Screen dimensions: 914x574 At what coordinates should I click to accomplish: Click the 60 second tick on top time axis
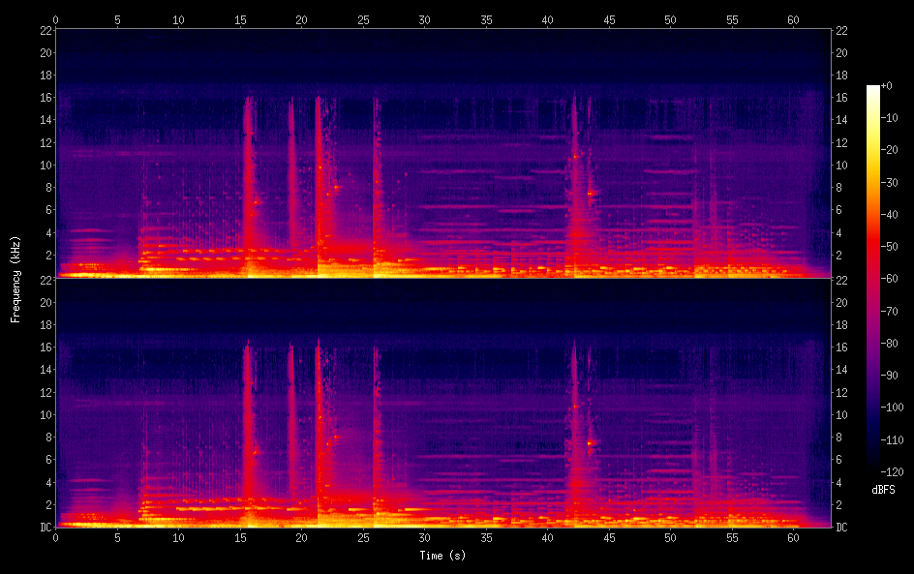(x=793, y=19)
